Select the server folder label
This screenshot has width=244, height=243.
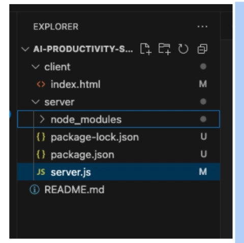point(59,102)
